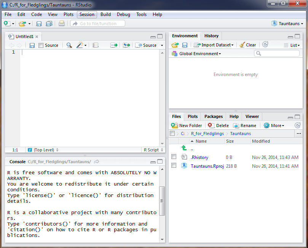The height and width of the screenshot is (248, 308).
Task: Click the Re-run previous region icon
Action: pos(126,45)
